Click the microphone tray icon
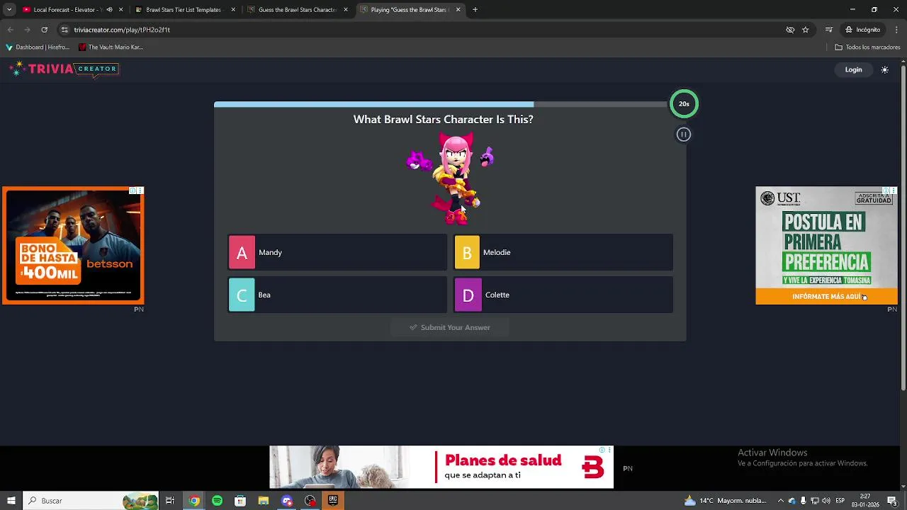 click(x=803, y=501)
